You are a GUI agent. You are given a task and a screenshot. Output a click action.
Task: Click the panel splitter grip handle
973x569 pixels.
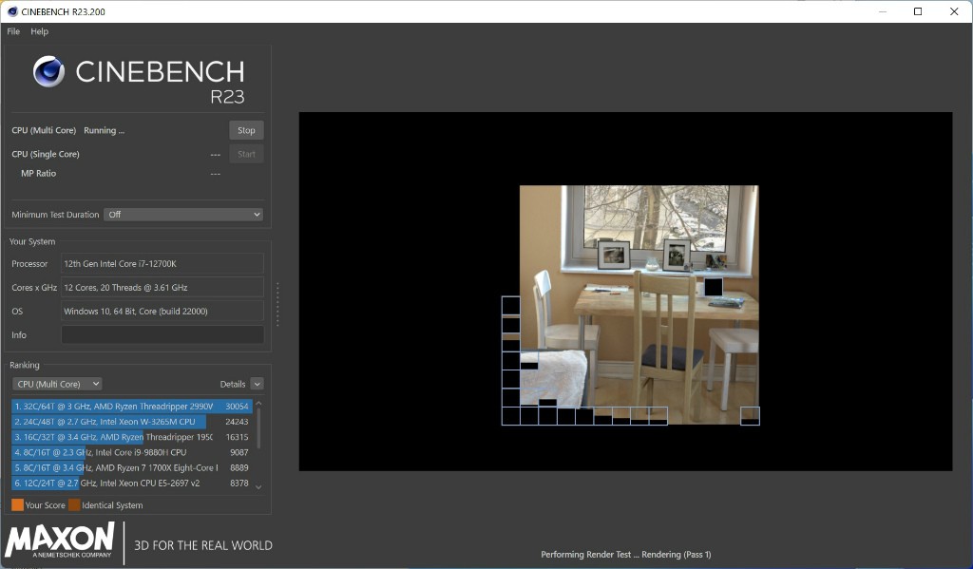[x=277, y=304]
